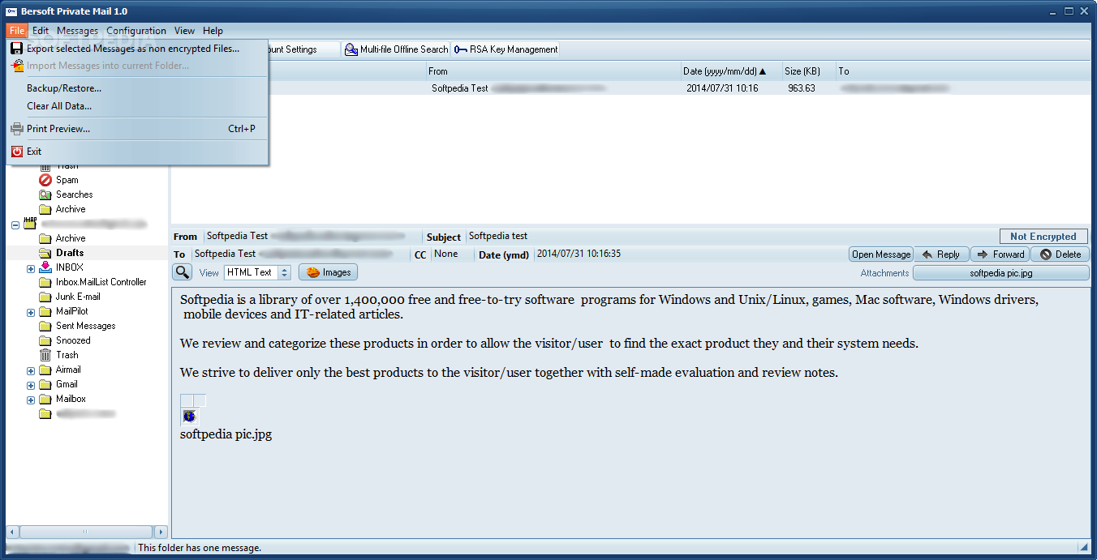
Task: Select the Sent Messages folder
Action: coord(85,326)
